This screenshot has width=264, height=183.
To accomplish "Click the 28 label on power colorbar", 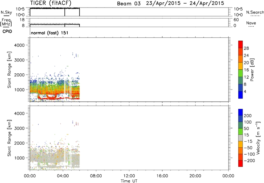I will pyautogui.click(x=246, y=48).
